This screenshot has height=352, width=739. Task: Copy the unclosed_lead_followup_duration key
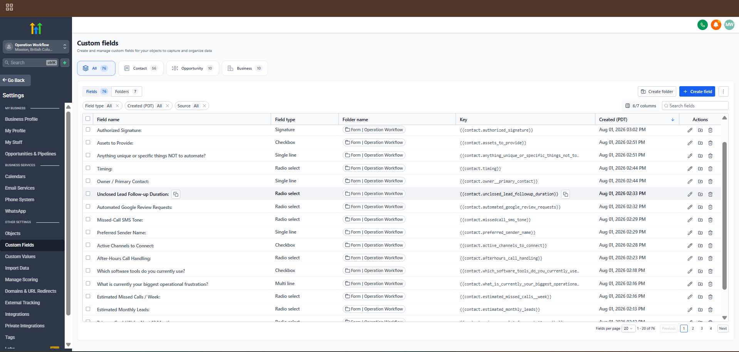tap(565, 194)
